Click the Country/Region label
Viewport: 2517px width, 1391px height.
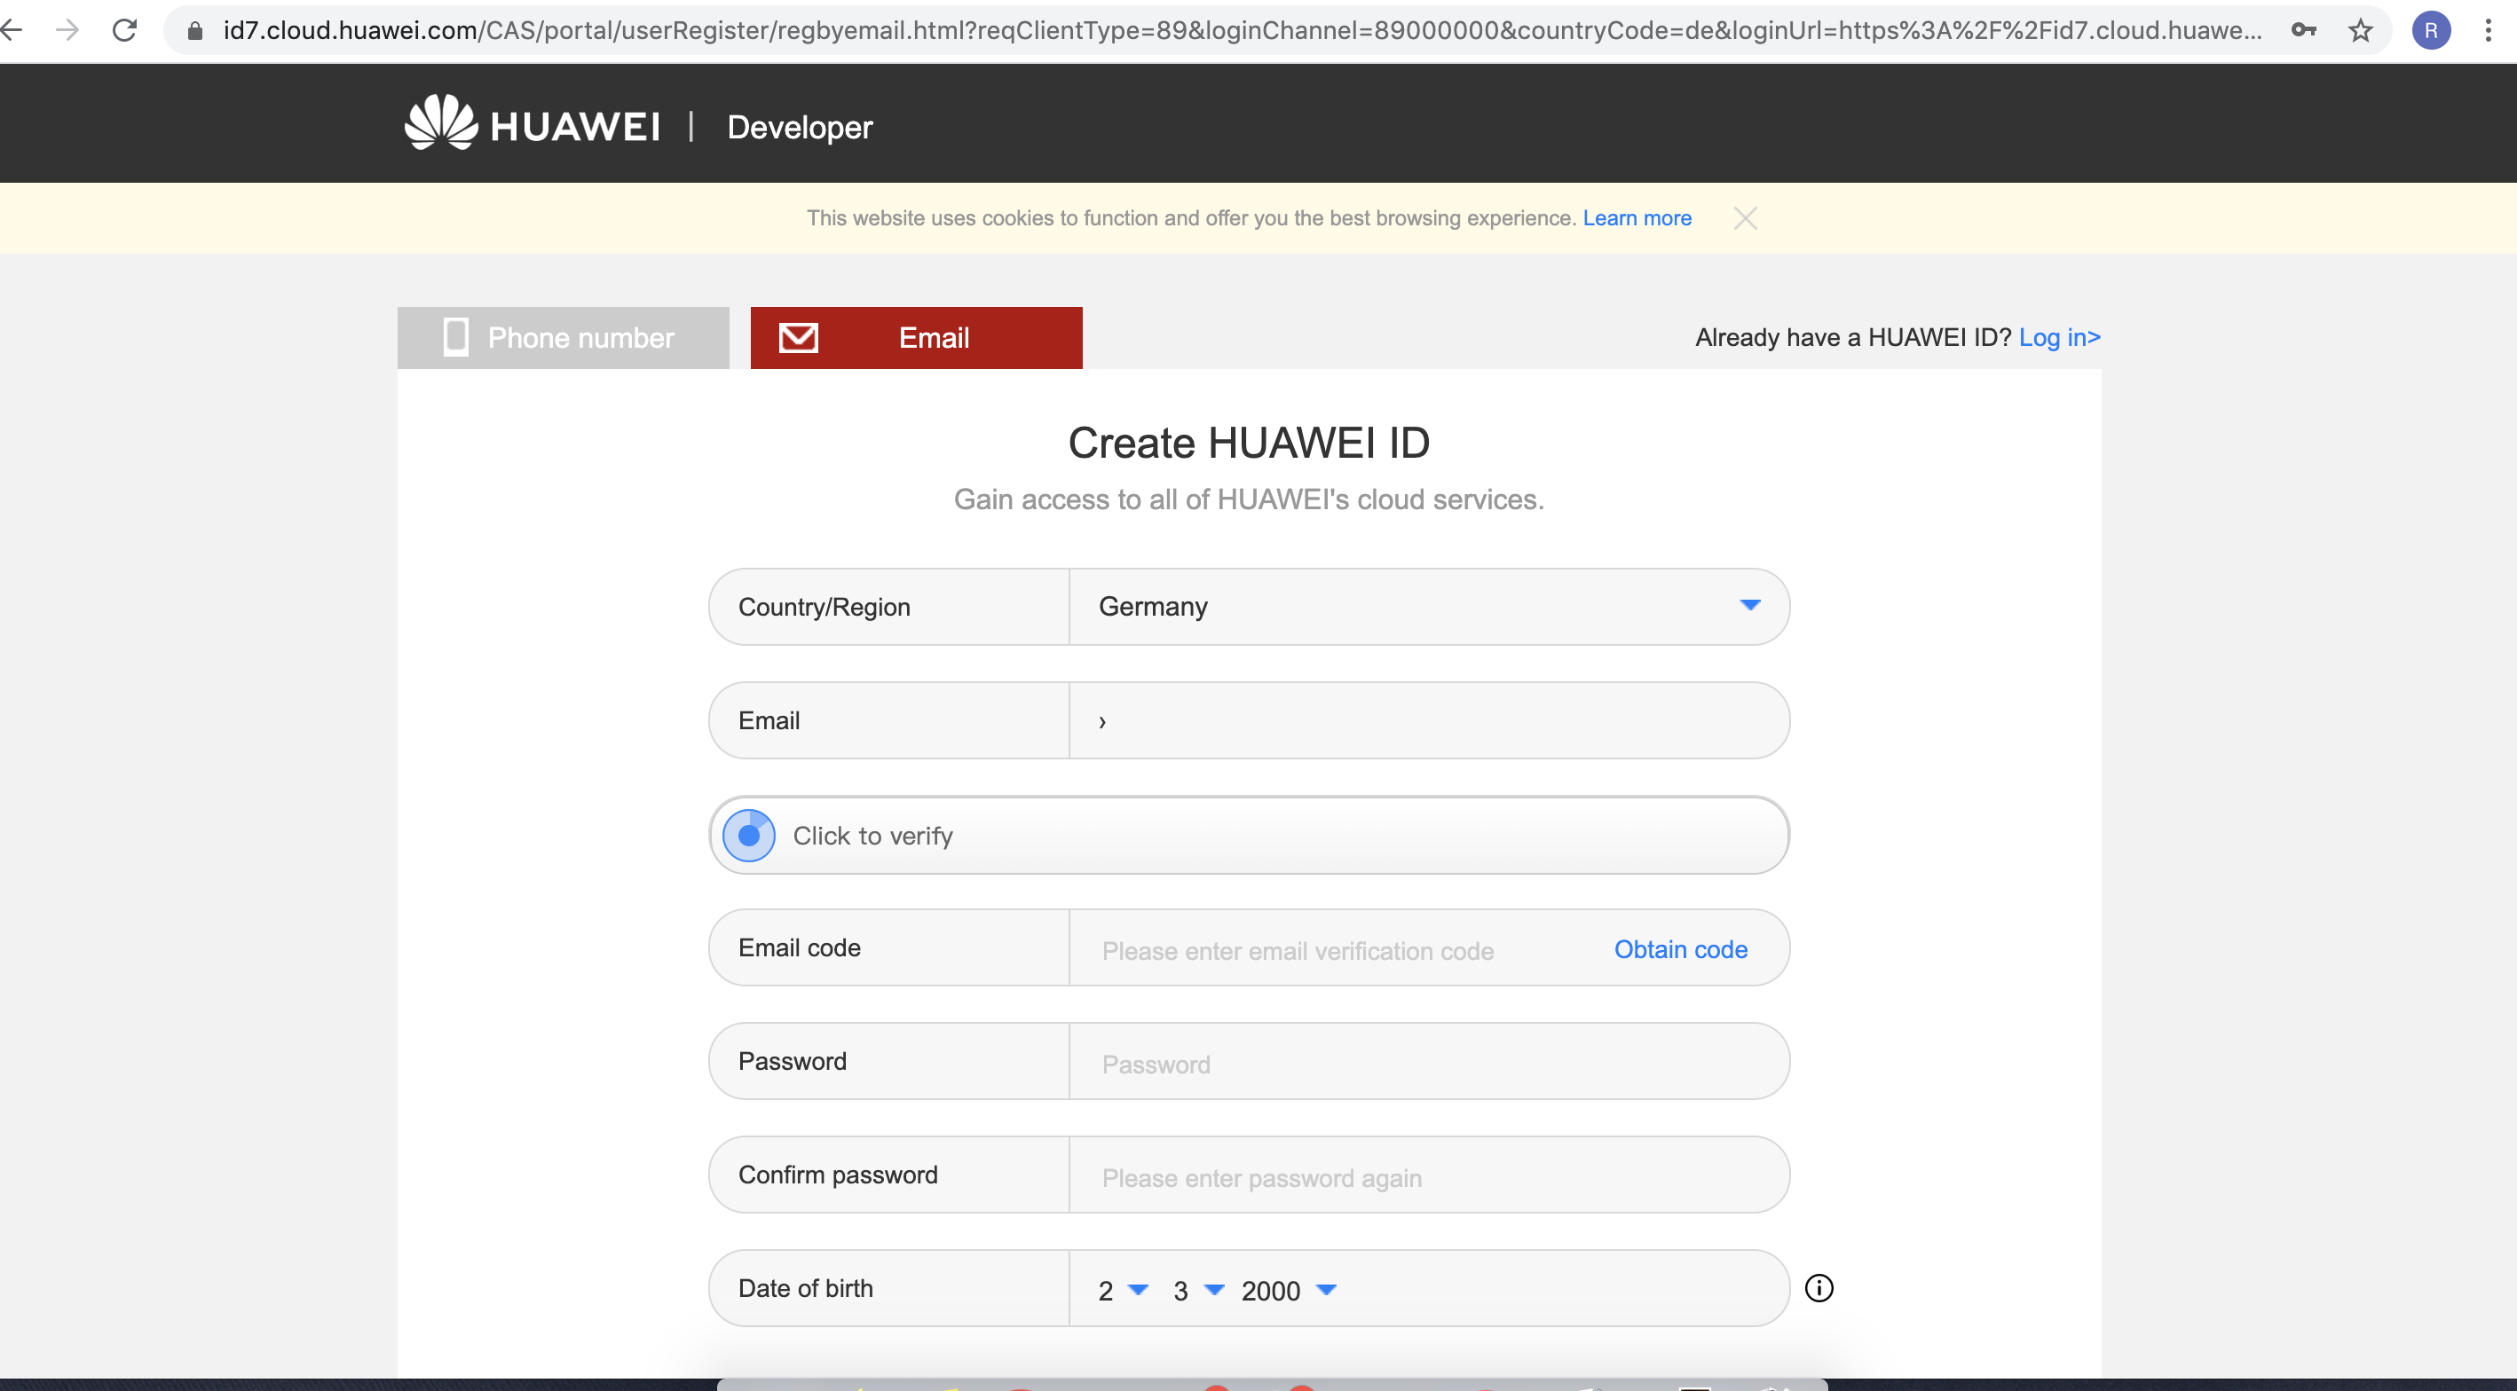click(824, 607)
